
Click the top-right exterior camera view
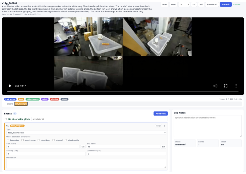pos(157,37)
